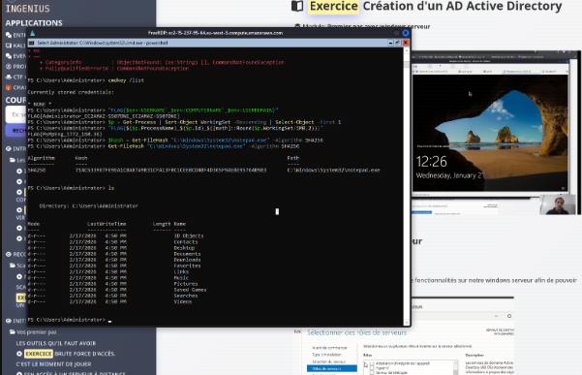
Task: Click the INGENIUS logo in the sidebar
Action: pos(27,8)
